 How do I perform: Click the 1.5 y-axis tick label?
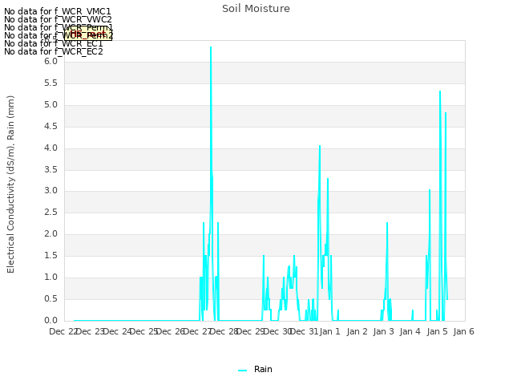(50, 255)
